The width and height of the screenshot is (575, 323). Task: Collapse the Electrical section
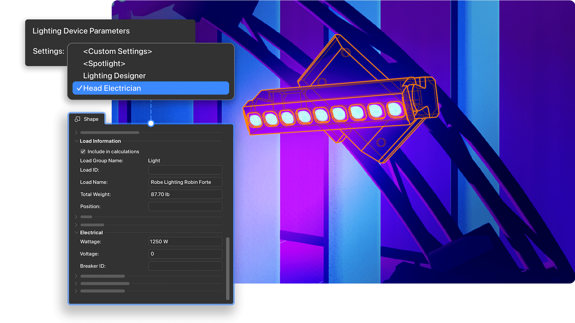click(x=76, y=233)
